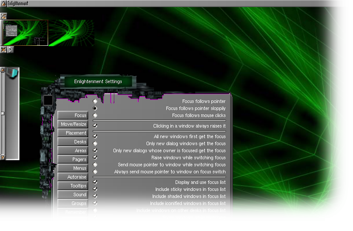Toggle Raise windows while switching focus
Viewport: 353px width, 231px height.
pyautogui.click(x=95, y=158)
